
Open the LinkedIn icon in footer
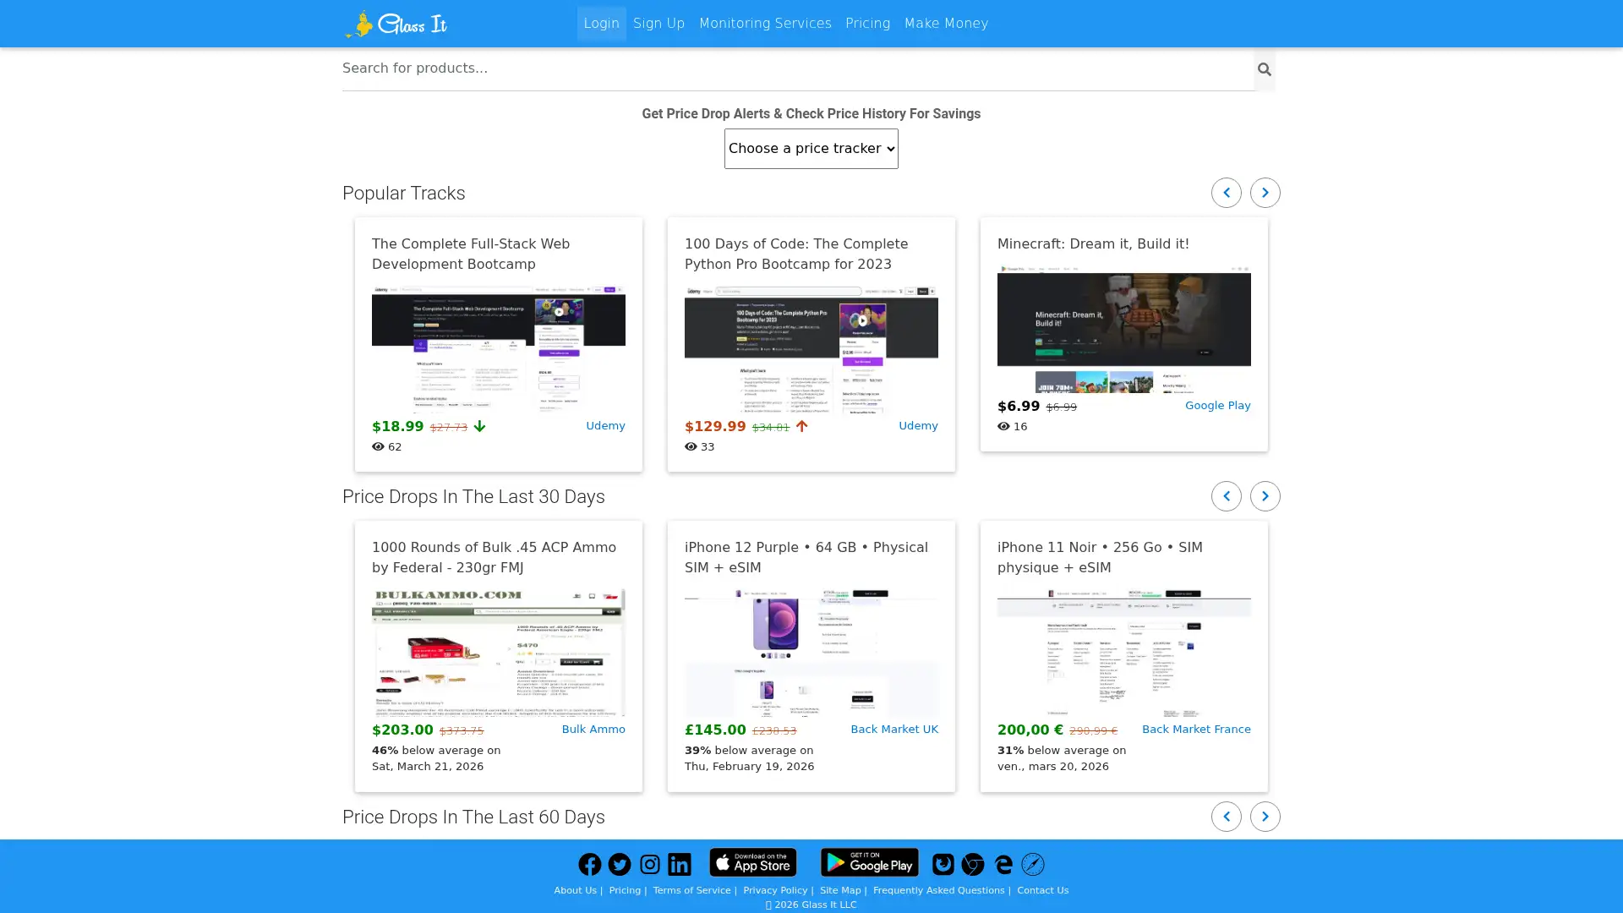[680, 864]
